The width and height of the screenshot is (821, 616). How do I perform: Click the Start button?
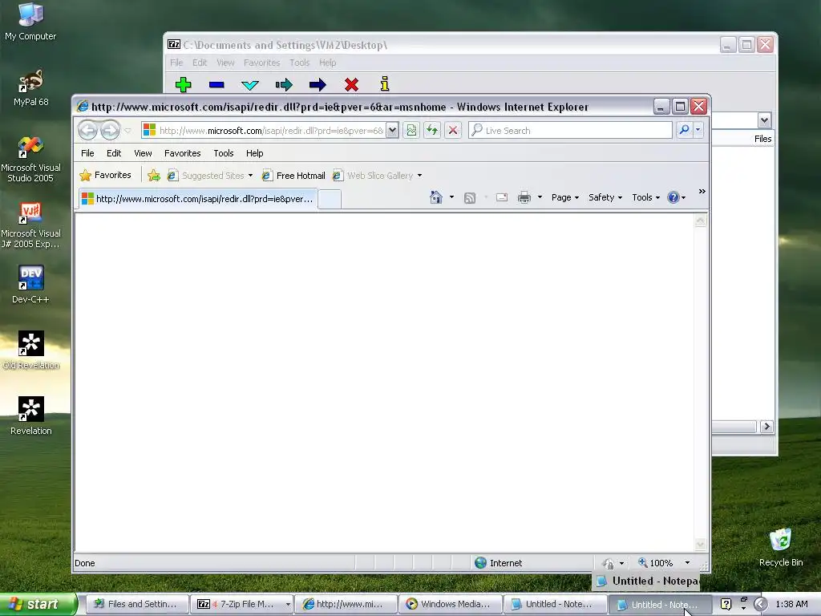(x=38, y=604)
